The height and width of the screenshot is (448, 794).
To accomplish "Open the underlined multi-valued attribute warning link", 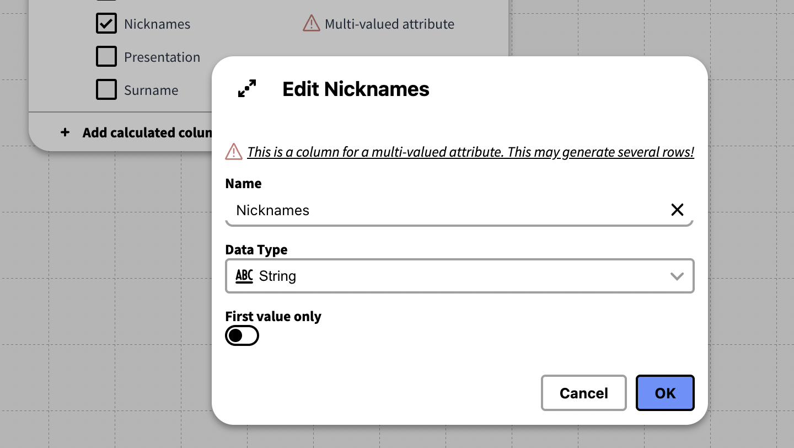I will 470,152.
